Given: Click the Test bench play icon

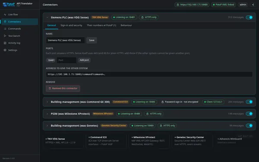Looking at the screenshot, I should pyautogui.click(x=5, y=36).
